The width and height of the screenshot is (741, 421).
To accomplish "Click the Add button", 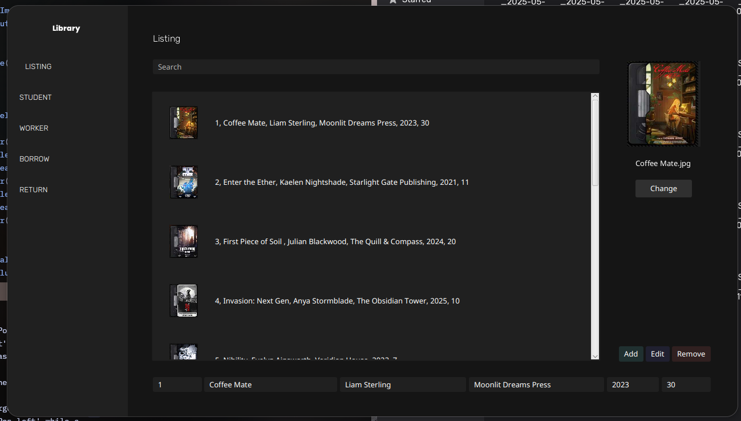I will tap(631, 354).
